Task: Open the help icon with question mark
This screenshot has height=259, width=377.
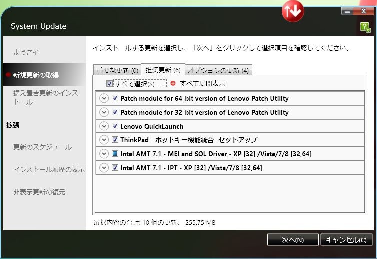Action: [365, 27]
